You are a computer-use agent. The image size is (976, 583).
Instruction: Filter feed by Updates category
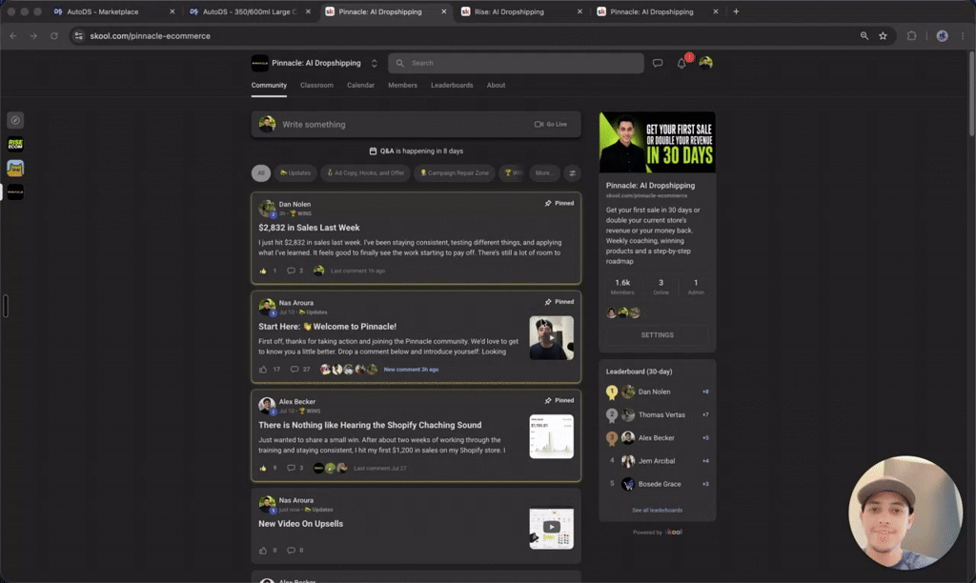pos(295,173)
